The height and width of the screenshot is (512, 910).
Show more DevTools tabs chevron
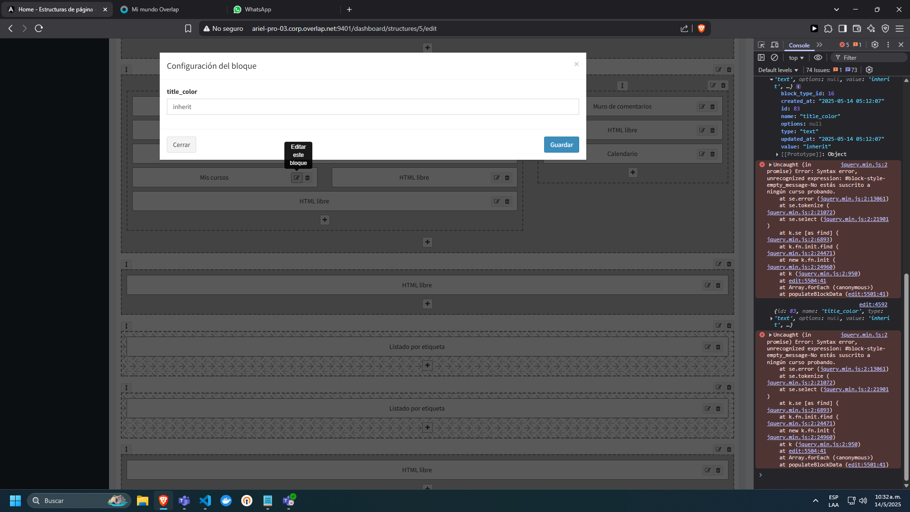tap(819, 45)
